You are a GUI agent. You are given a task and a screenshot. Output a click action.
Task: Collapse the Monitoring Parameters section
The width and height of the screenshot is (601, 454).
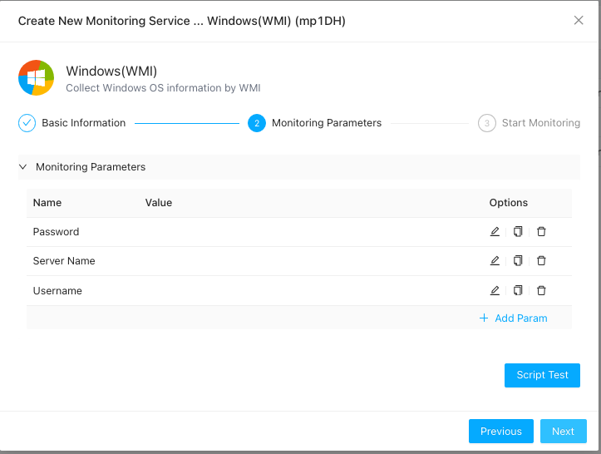pos(23,167)
